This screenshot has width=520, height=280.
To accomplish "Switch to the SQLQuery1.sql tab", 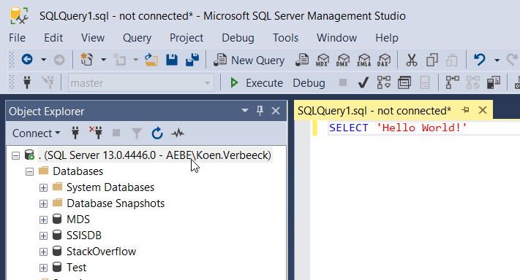I will point(374,110).
